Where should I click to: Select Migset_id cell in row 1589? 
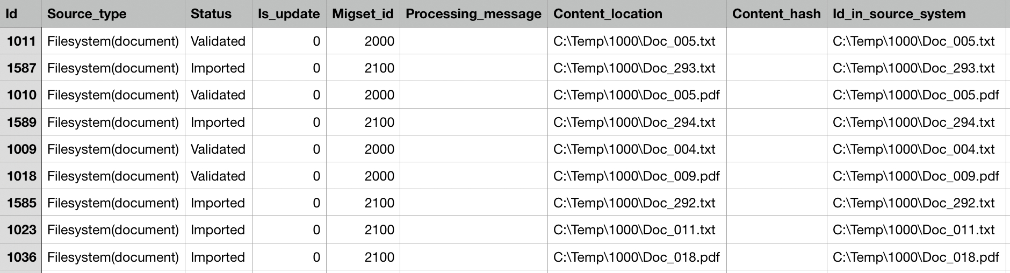pos(363,123)
